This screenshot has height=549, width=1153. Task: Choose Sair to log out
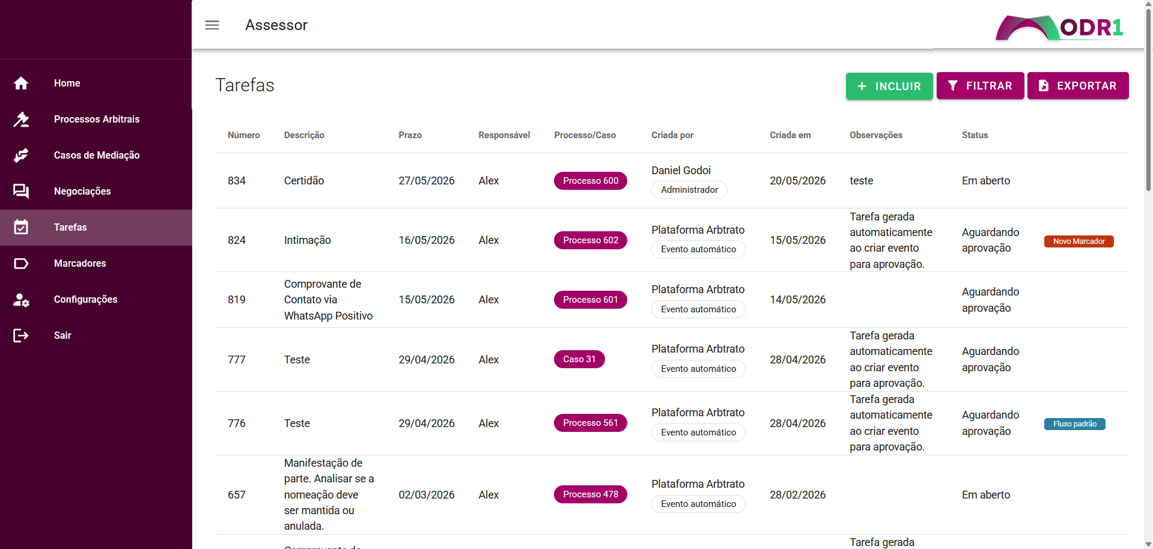tap(96, 335)
